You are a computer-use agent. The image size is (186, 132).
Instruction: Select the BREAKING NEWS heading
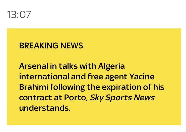click(51, 46)
